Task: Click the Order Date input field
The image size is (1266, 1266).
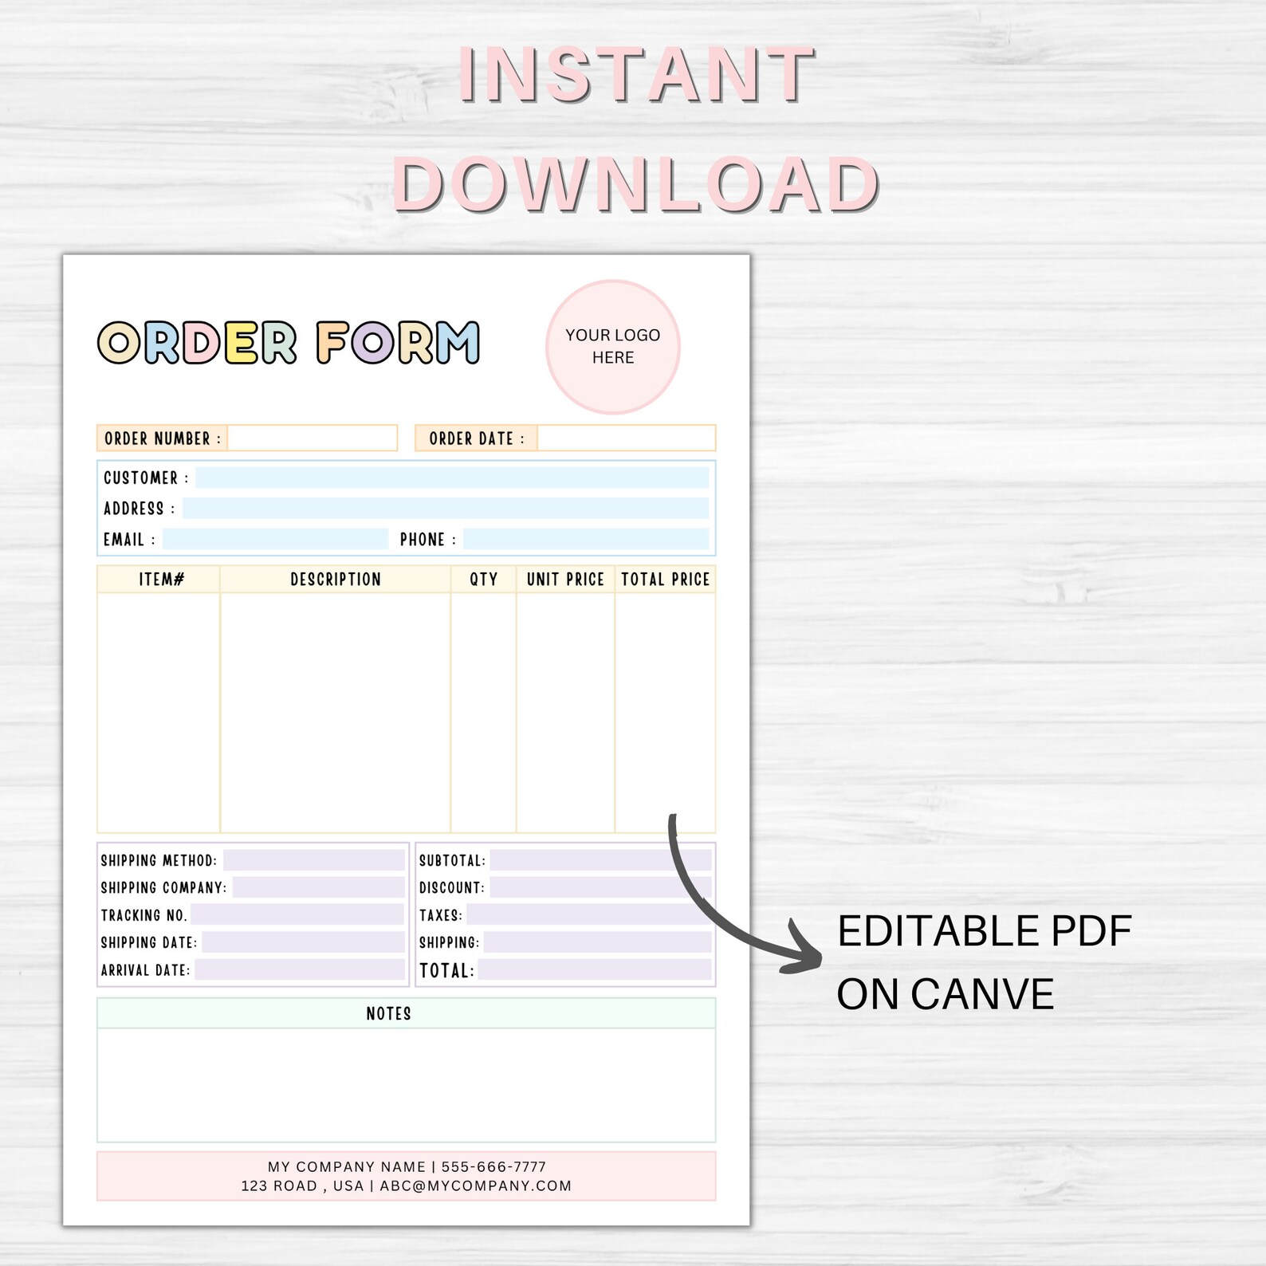Action: click(x=626, y=438)
